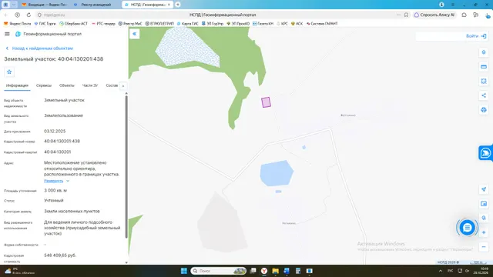Open Windows Start menu
493x277 pixels.
pos(184,271)
